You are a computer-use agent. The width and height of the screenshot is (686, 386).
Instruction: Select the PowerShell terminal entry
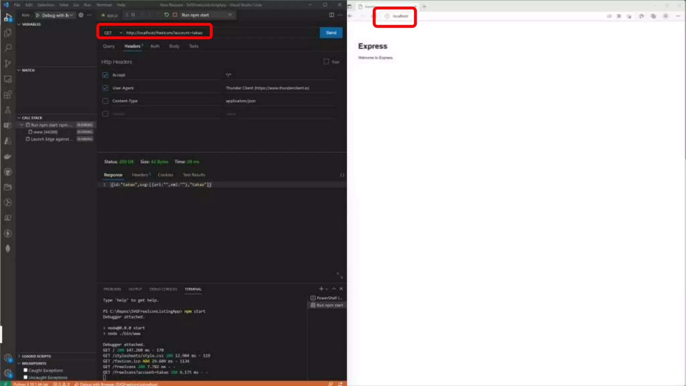326,298
